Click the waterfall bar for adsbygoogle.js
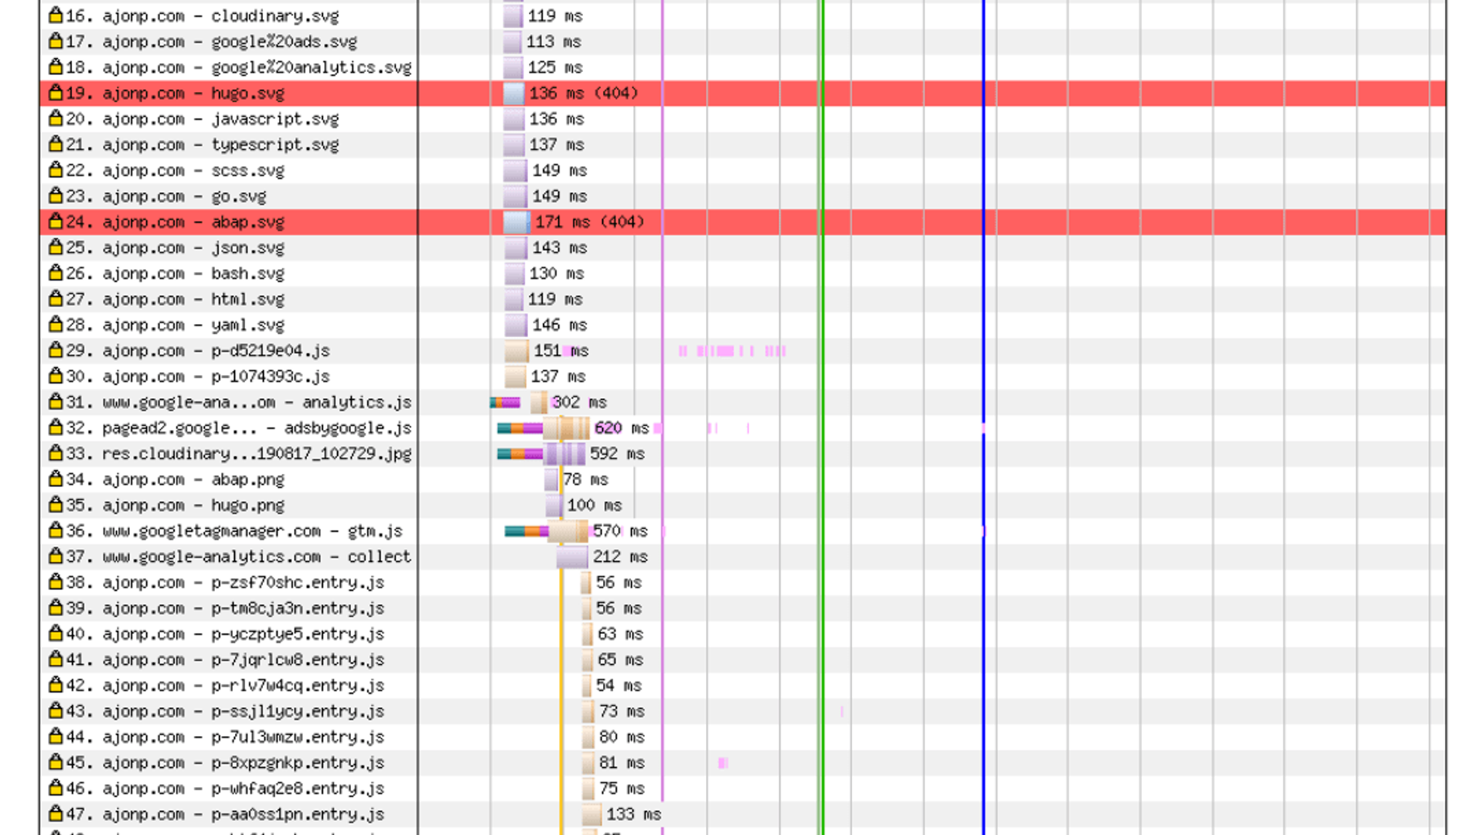1483x835 pixels. click(544, 428)
